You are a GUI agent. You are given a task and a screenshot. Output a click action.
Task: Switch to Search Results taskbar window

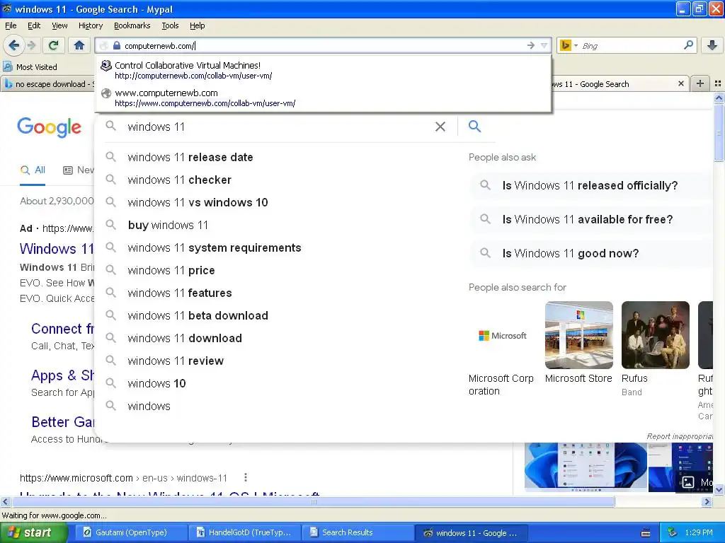coord(358,533)
